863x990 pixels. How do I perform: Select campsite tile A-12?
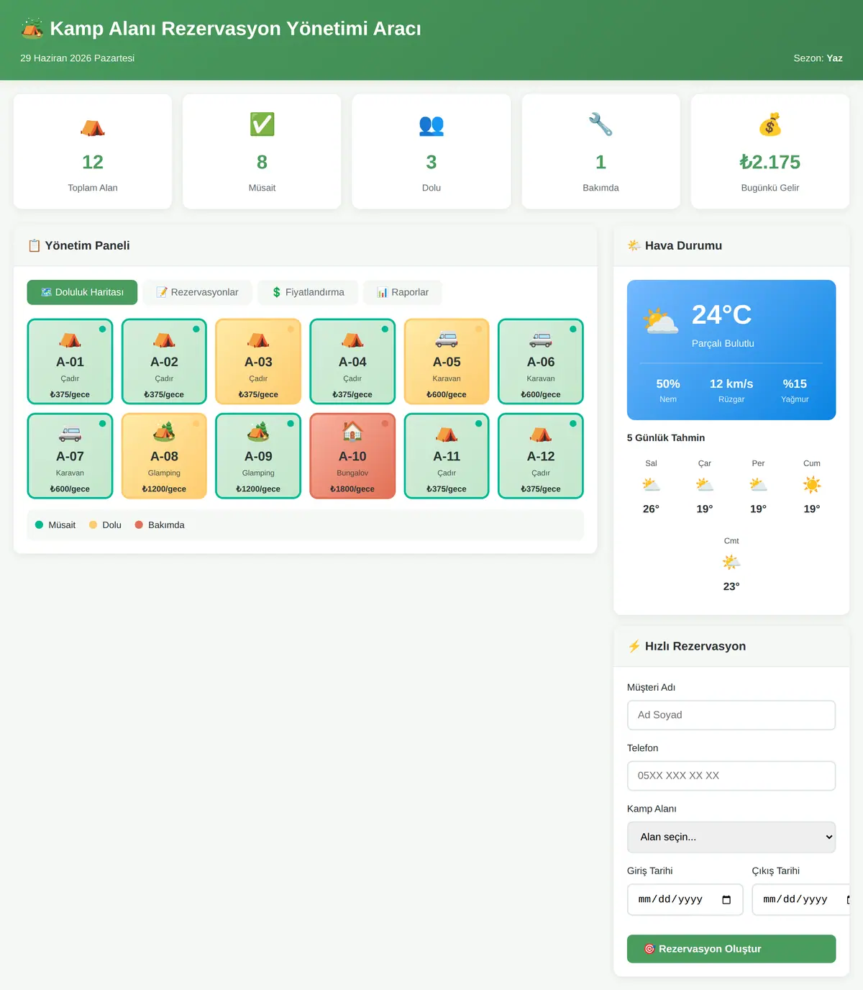[541, 455]
